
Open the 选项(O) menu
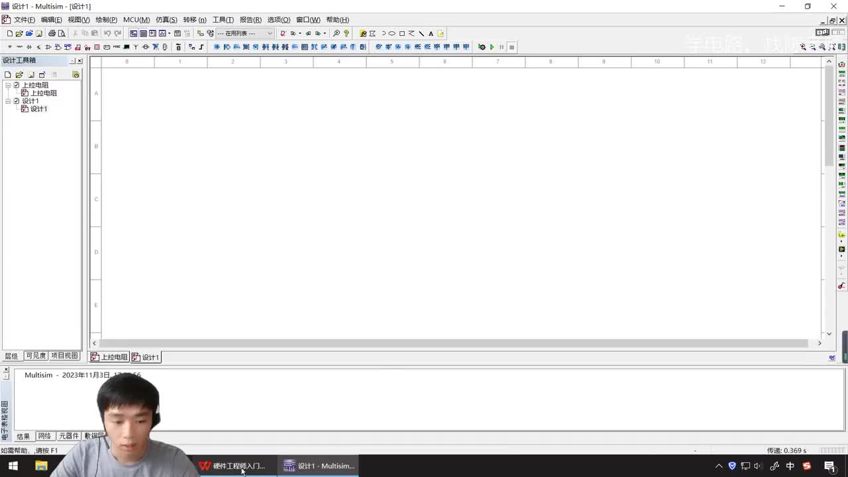278,20
